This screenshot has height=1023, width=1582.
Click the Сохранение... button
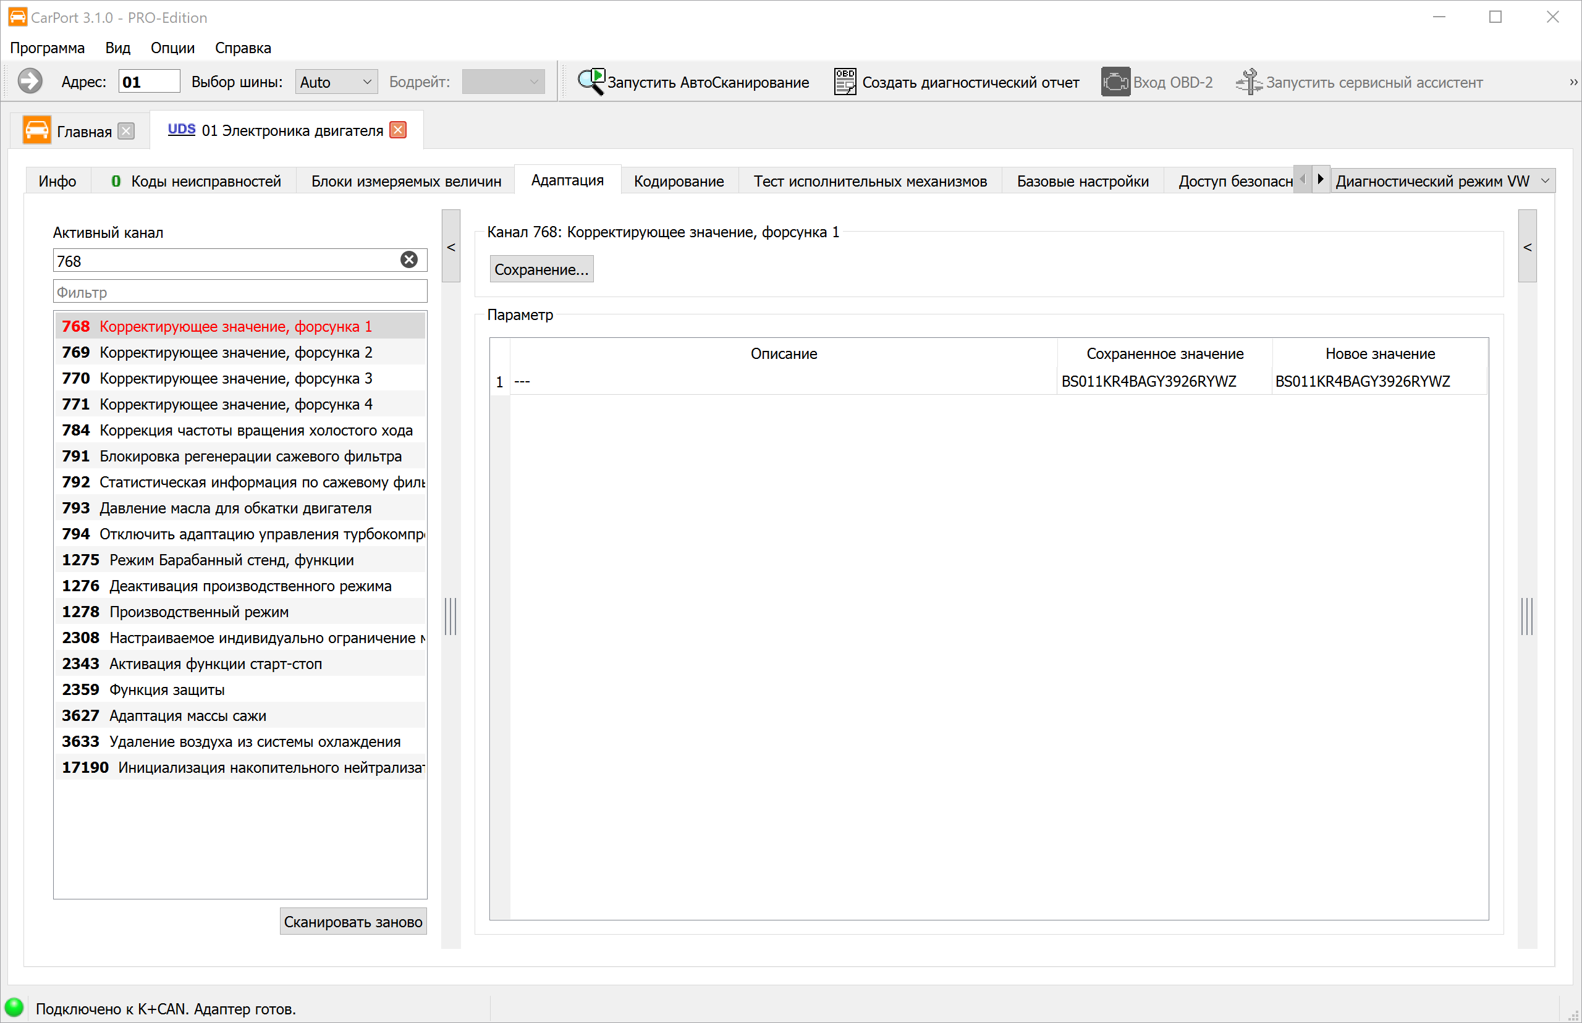[541, 269]
